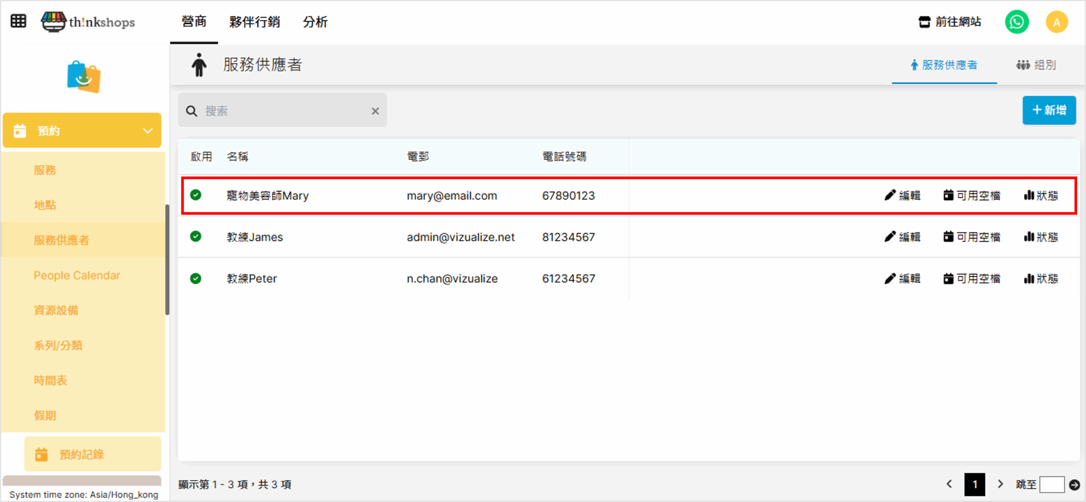Toggle enabled status for 教練Peter
Screen dimensions: 1086x502
(196, 279)
